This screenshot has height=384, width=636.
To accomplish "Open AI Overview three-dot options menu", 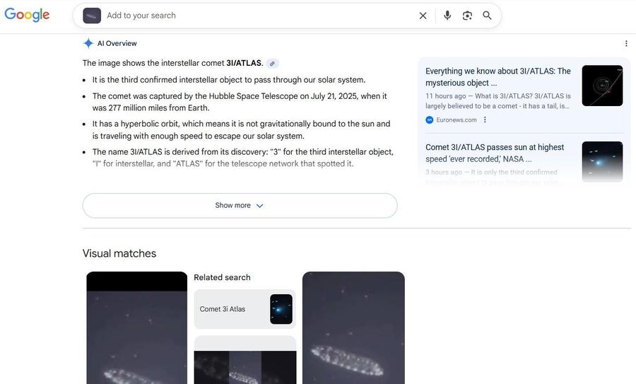I will (626, 44).
